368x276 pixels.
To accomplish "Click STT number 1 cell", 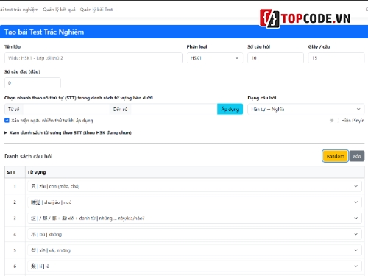I will [x=15, y=186].
